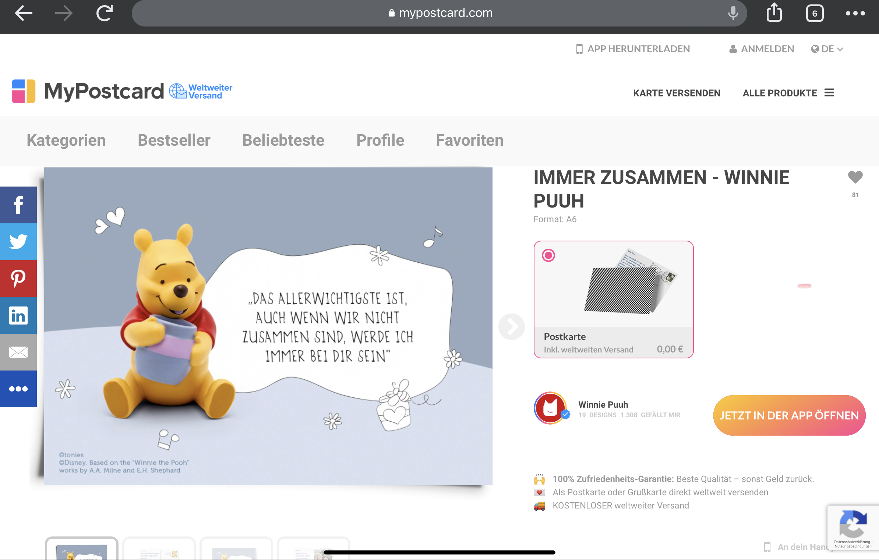Select the Postkarte radio button
The image size is (879, 560).
pyautogui.click(x=548, y=255)
